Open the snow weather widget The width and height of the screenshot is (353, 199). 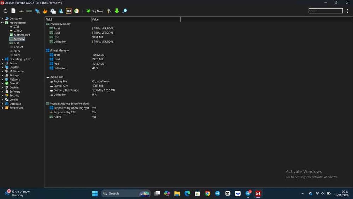[x=17, y=193]
